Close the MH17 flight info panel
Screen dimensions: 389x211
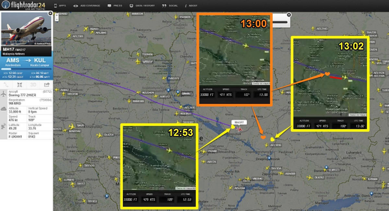[50, 13]
